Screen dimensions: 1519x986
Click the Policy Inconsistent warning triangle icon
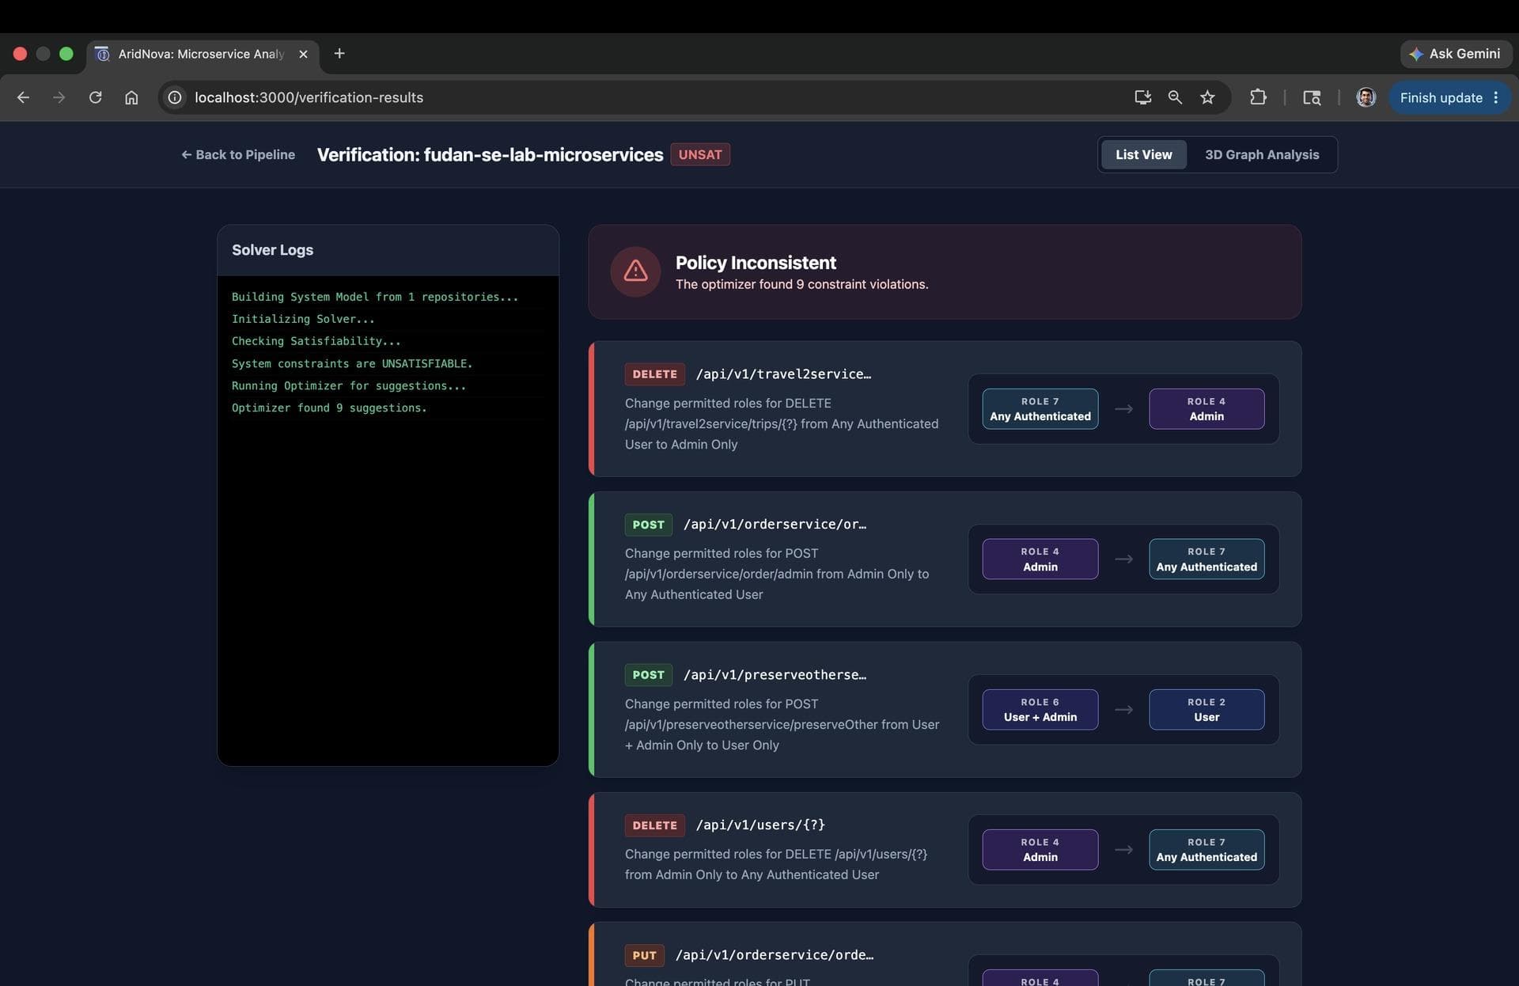tap(635, 271)
